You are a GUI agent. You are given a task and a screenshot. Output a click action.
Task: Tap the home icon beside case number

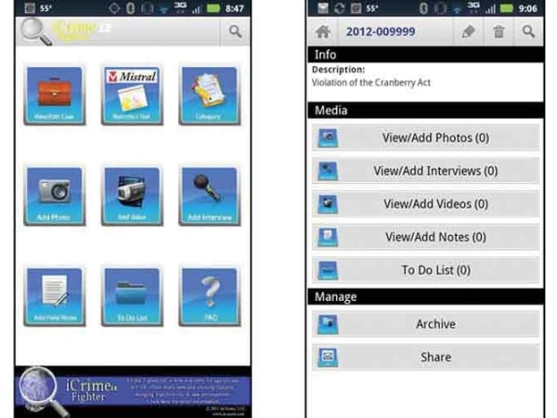coord(324,32)
